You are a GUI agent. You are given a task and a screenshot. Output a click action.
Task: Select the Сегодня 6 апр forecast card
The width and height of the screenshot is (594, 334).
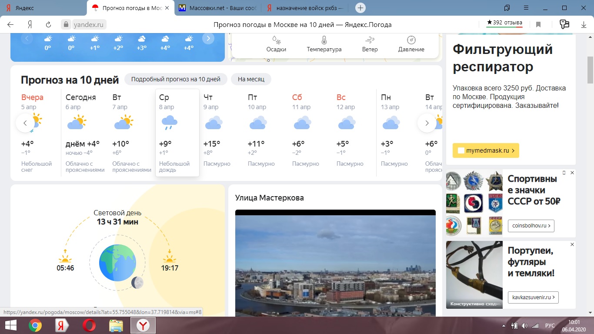coord(85,133)
